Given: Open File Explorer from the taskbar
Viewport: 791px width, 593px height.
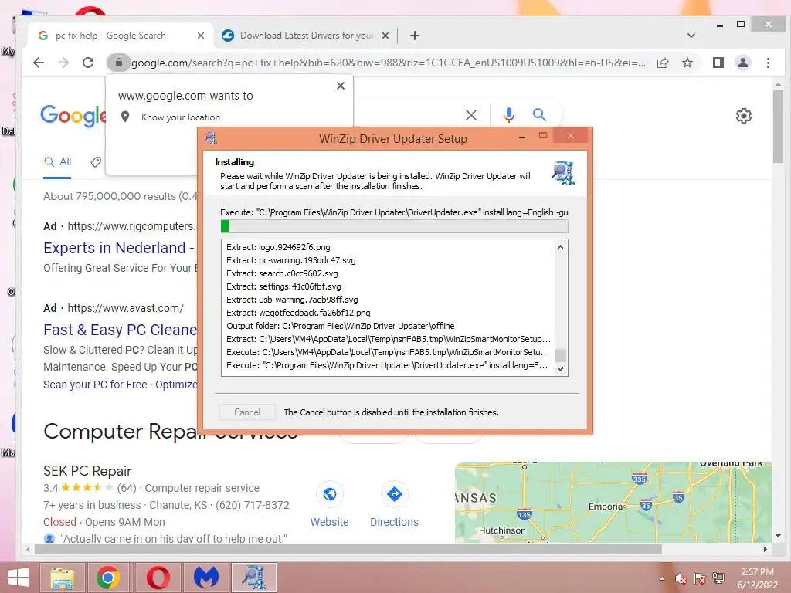Looking at the screenshot, I should 63,578.
